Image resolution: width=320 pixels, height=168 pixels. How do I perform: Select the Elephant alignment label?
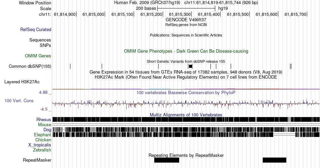coord(43,135)
